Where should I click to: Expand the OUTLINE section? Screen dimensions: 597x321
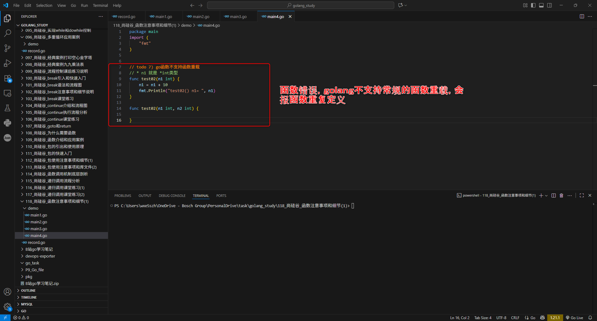(x=61, y=291)
